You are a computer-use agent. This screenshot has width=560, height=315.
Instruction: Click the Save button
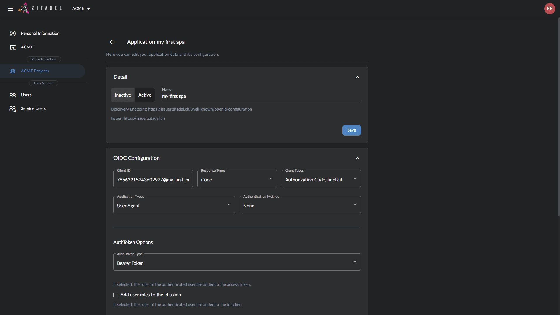(x=351, y=130)
